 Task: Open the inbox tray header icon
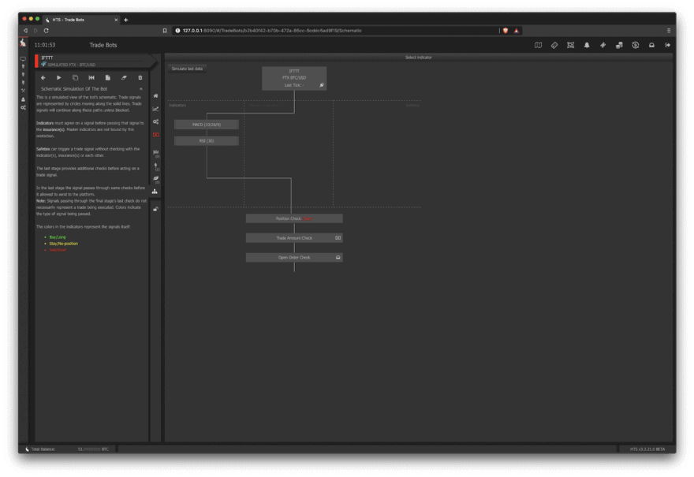651,45
